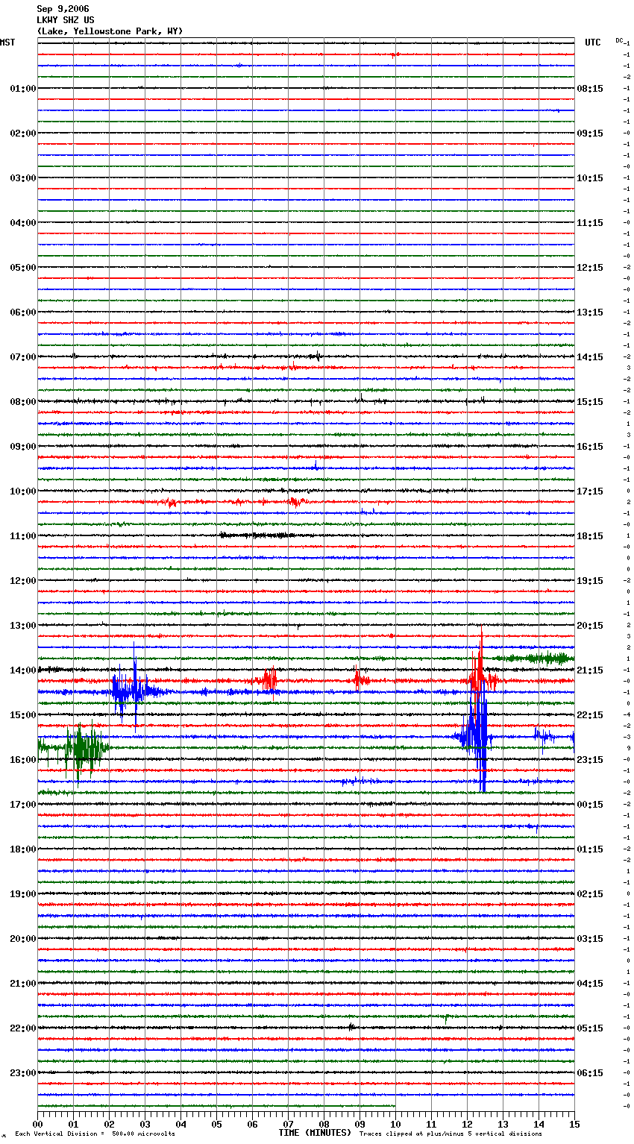Click minute '08' tick label on bottom axis
This screenshot has width=634, height=1144.
click(x=324, y=1124)
